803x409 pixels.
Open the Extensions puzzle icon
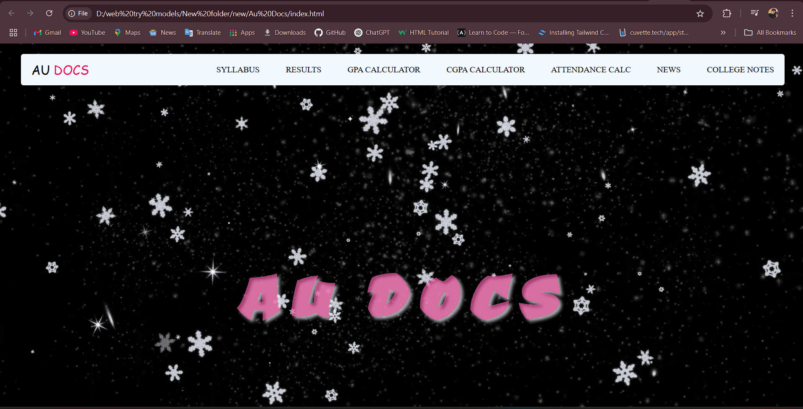[727, 13]
